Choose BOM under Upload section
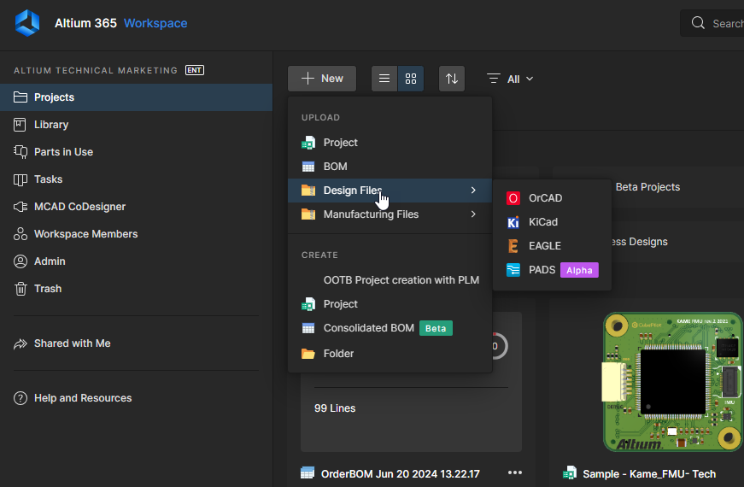Image resolution: width=744 pixels, height=487 pixels. point(335,167)
